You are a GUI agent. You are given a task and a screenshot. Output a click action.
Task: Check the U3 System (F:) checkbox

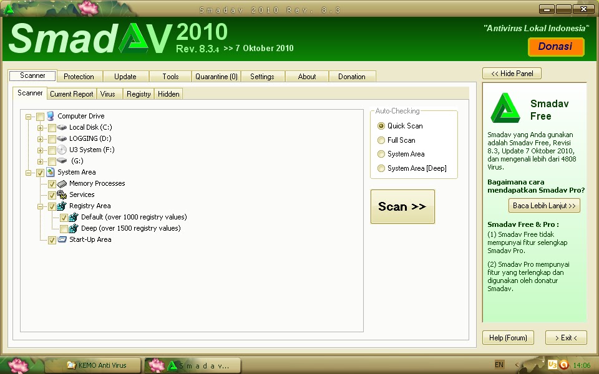(52, 150)
